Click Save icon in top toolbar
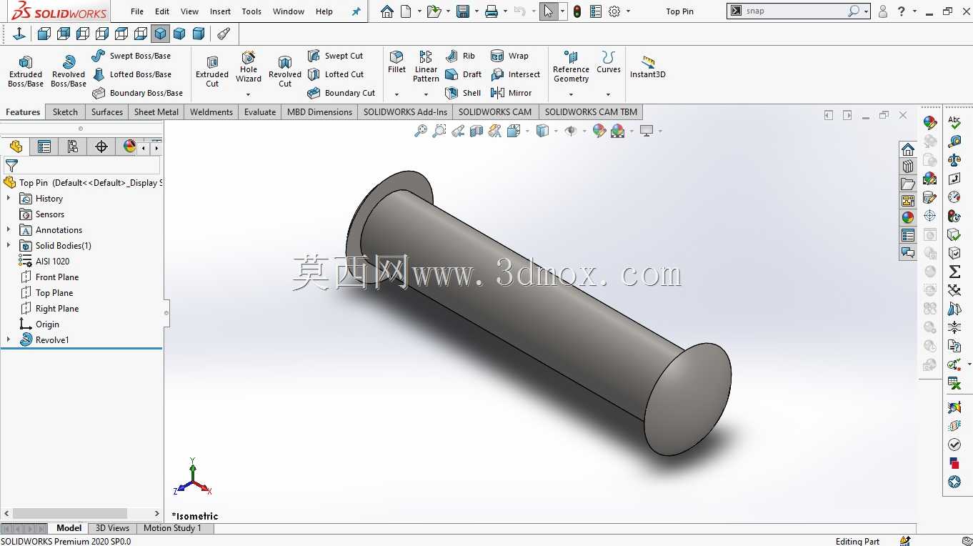The width and height of the screenshot is (973, 546). (x=463, y=11)
